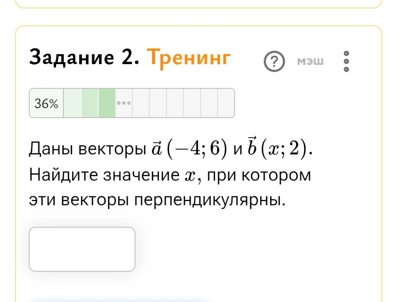This screenshot has height=302, width=403.
Task: Select the first completed progress segment
Action: click(72, 103)
